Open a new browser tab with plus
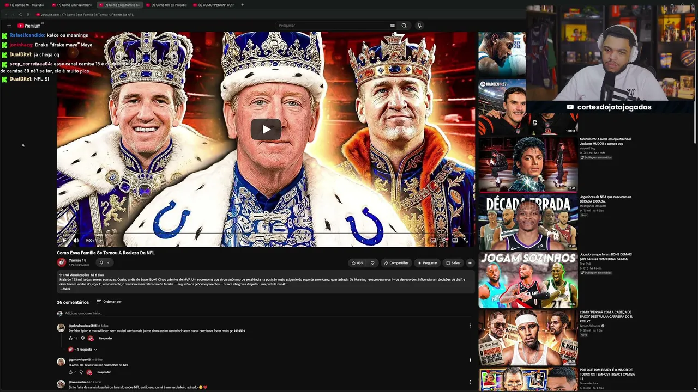698x392 pixels. (x=242, y=5)
